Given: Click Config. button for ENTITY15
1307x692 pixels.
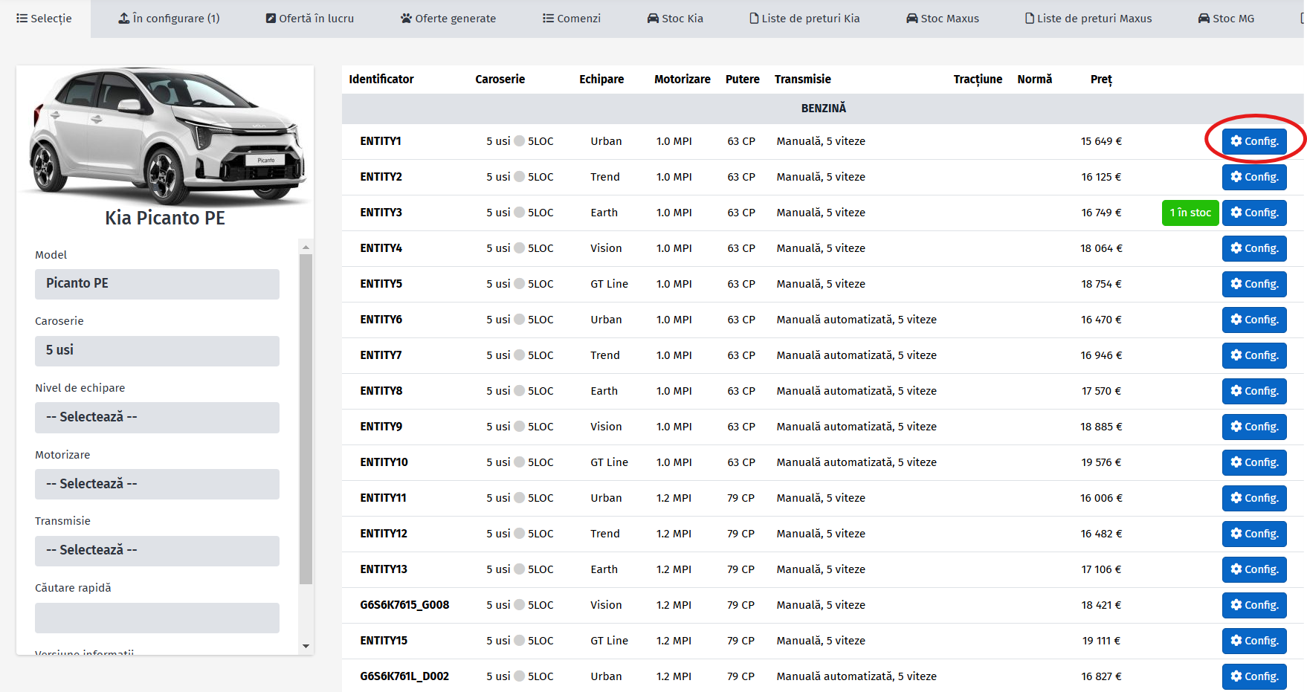Looking at the screenshot, I should (x=1254, y=641).
